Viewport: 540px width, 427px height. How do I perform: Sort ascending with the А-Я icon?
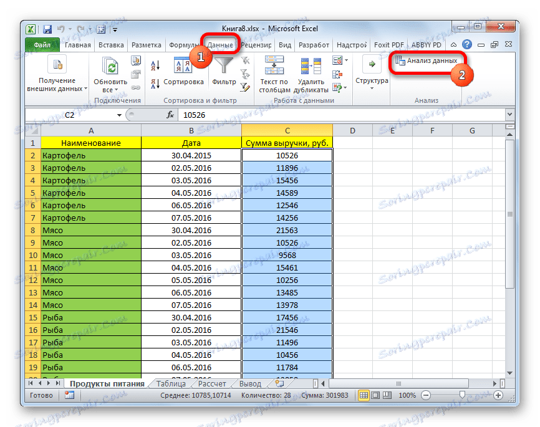[x=153, y=64]
